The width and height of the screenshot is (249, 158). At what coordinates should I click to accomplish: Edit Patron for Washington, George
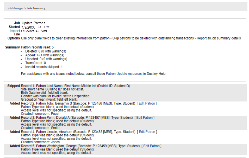tap(152, 146)
